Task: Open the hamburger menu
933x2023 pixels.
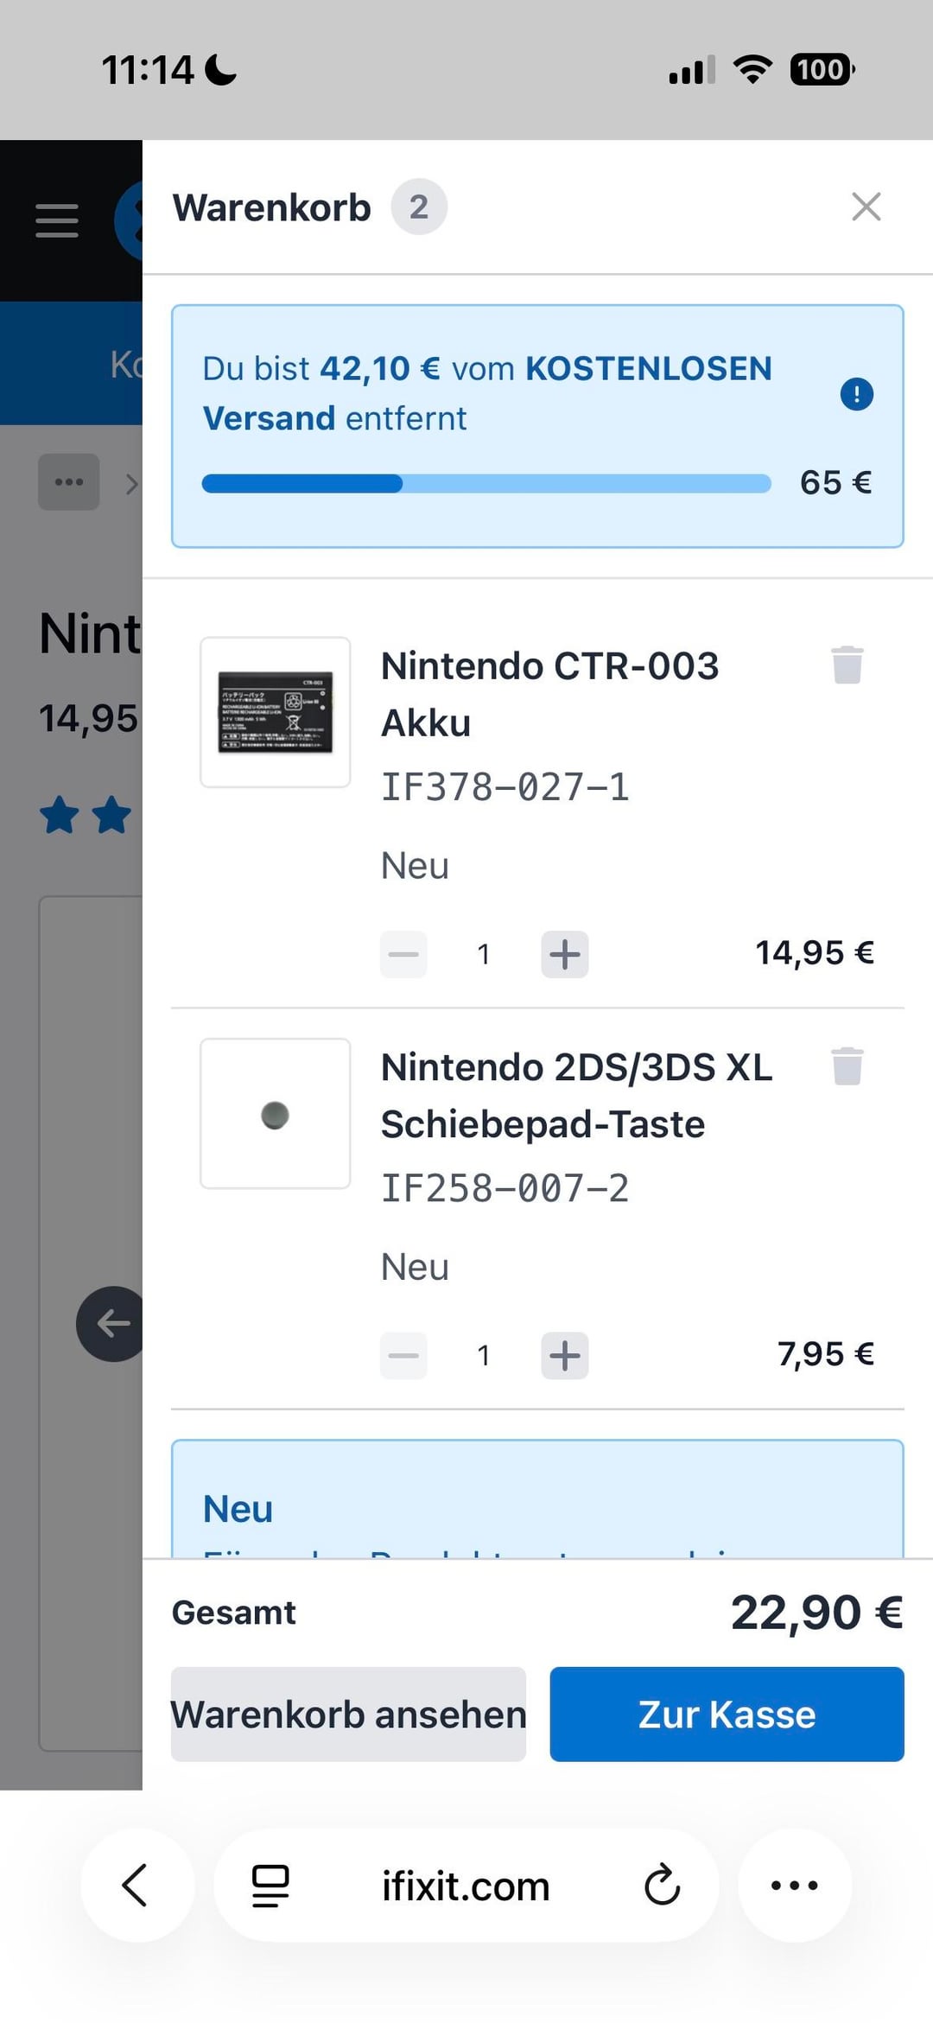Action: (57, 220)
